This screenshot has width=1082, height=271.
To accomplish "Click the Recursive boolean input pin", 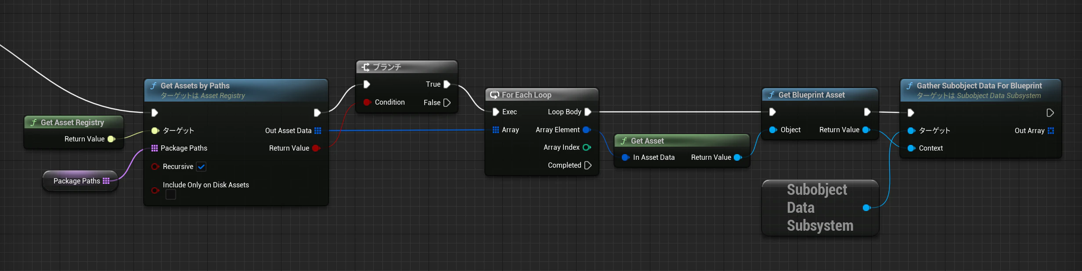I will (x=155, y=166).
